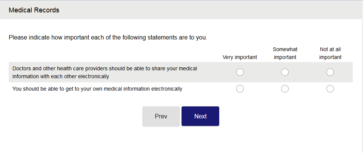
Task: Click the statement line starting "Doctors and other"
Action: (x=105, y=68)
